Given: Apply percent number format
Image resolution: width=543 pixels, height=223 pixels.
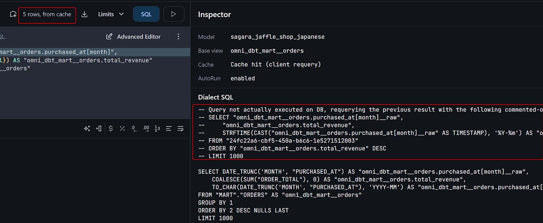Looking at the screenshot, I should point(122,128).
